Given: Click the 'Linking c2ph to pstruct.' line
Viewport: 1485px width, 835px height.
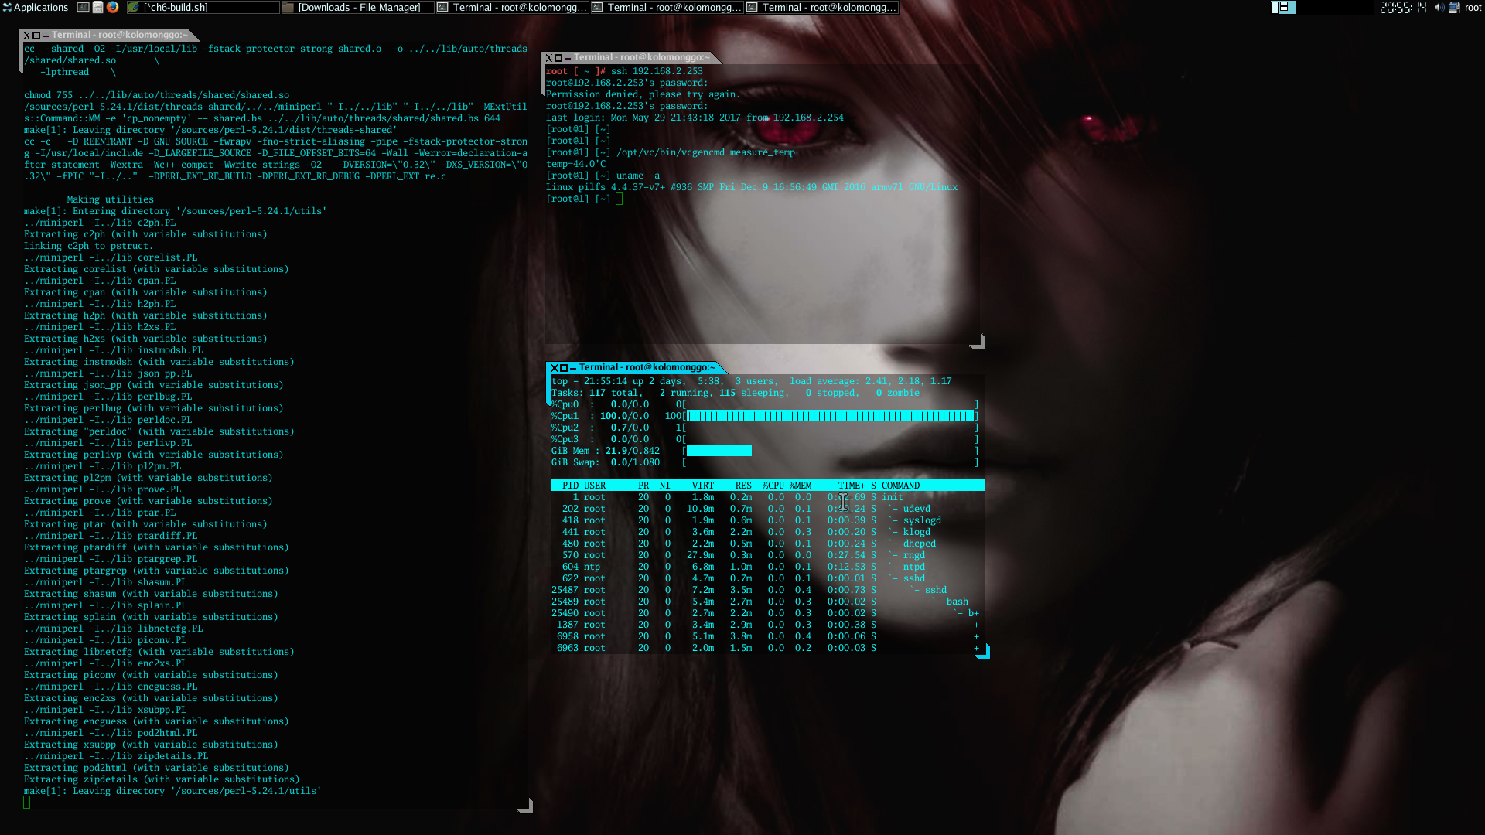Looking at the screenshot, I should click(88, 246).
